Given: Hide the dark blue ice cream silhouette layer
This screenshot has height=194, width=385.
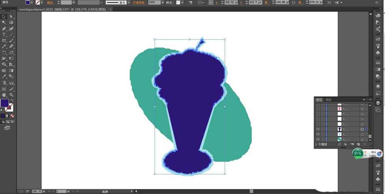Looking at the screenshot, I should coord(318,129).
